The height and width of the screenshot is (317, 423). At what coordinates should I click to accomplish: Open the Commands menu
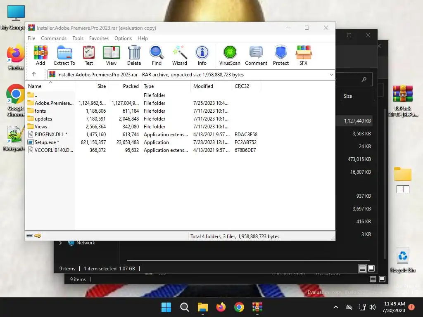[54, 38]
